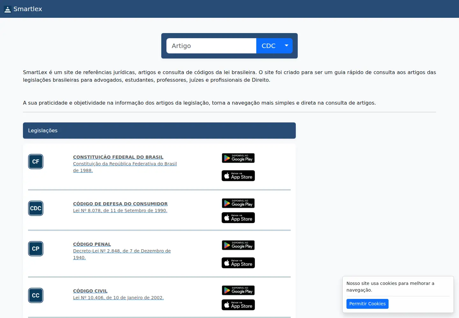459x318 pixels.
Task: Click the Smartlex logo icon in header
Action: (7, 9)
